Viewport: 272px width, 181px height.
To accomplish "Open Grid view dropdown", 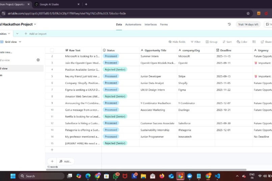I will tap(11, 42).
